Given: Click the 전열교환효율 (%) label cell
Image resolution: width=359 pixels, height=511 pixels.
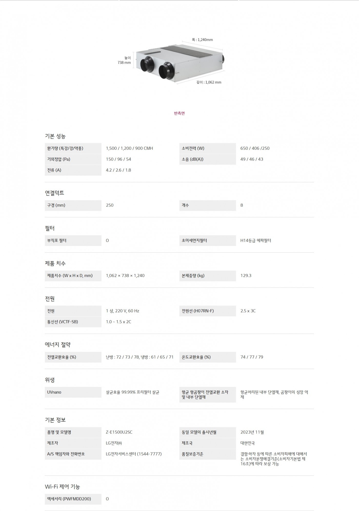Looking at the screenshot, I should pyautogui.click(x=73, y=357).
